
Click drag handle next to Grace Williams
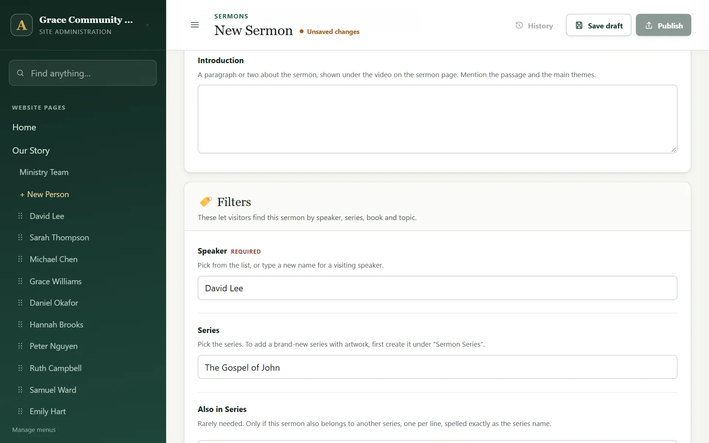(x=20, y=281)
